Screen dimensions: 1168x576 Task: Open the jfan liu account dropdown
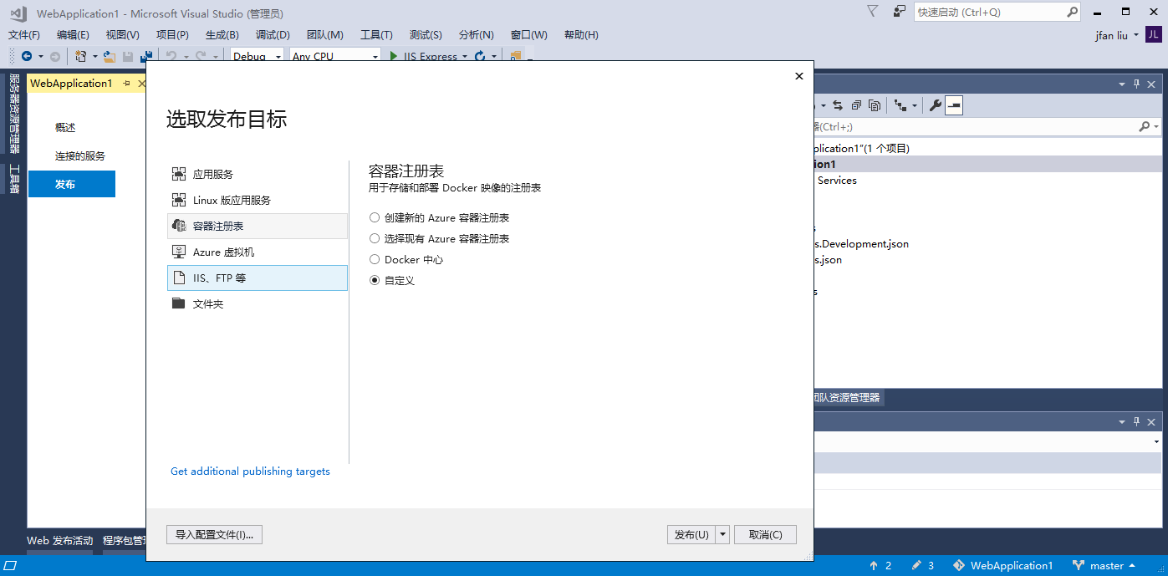[x=1117, y=35]
